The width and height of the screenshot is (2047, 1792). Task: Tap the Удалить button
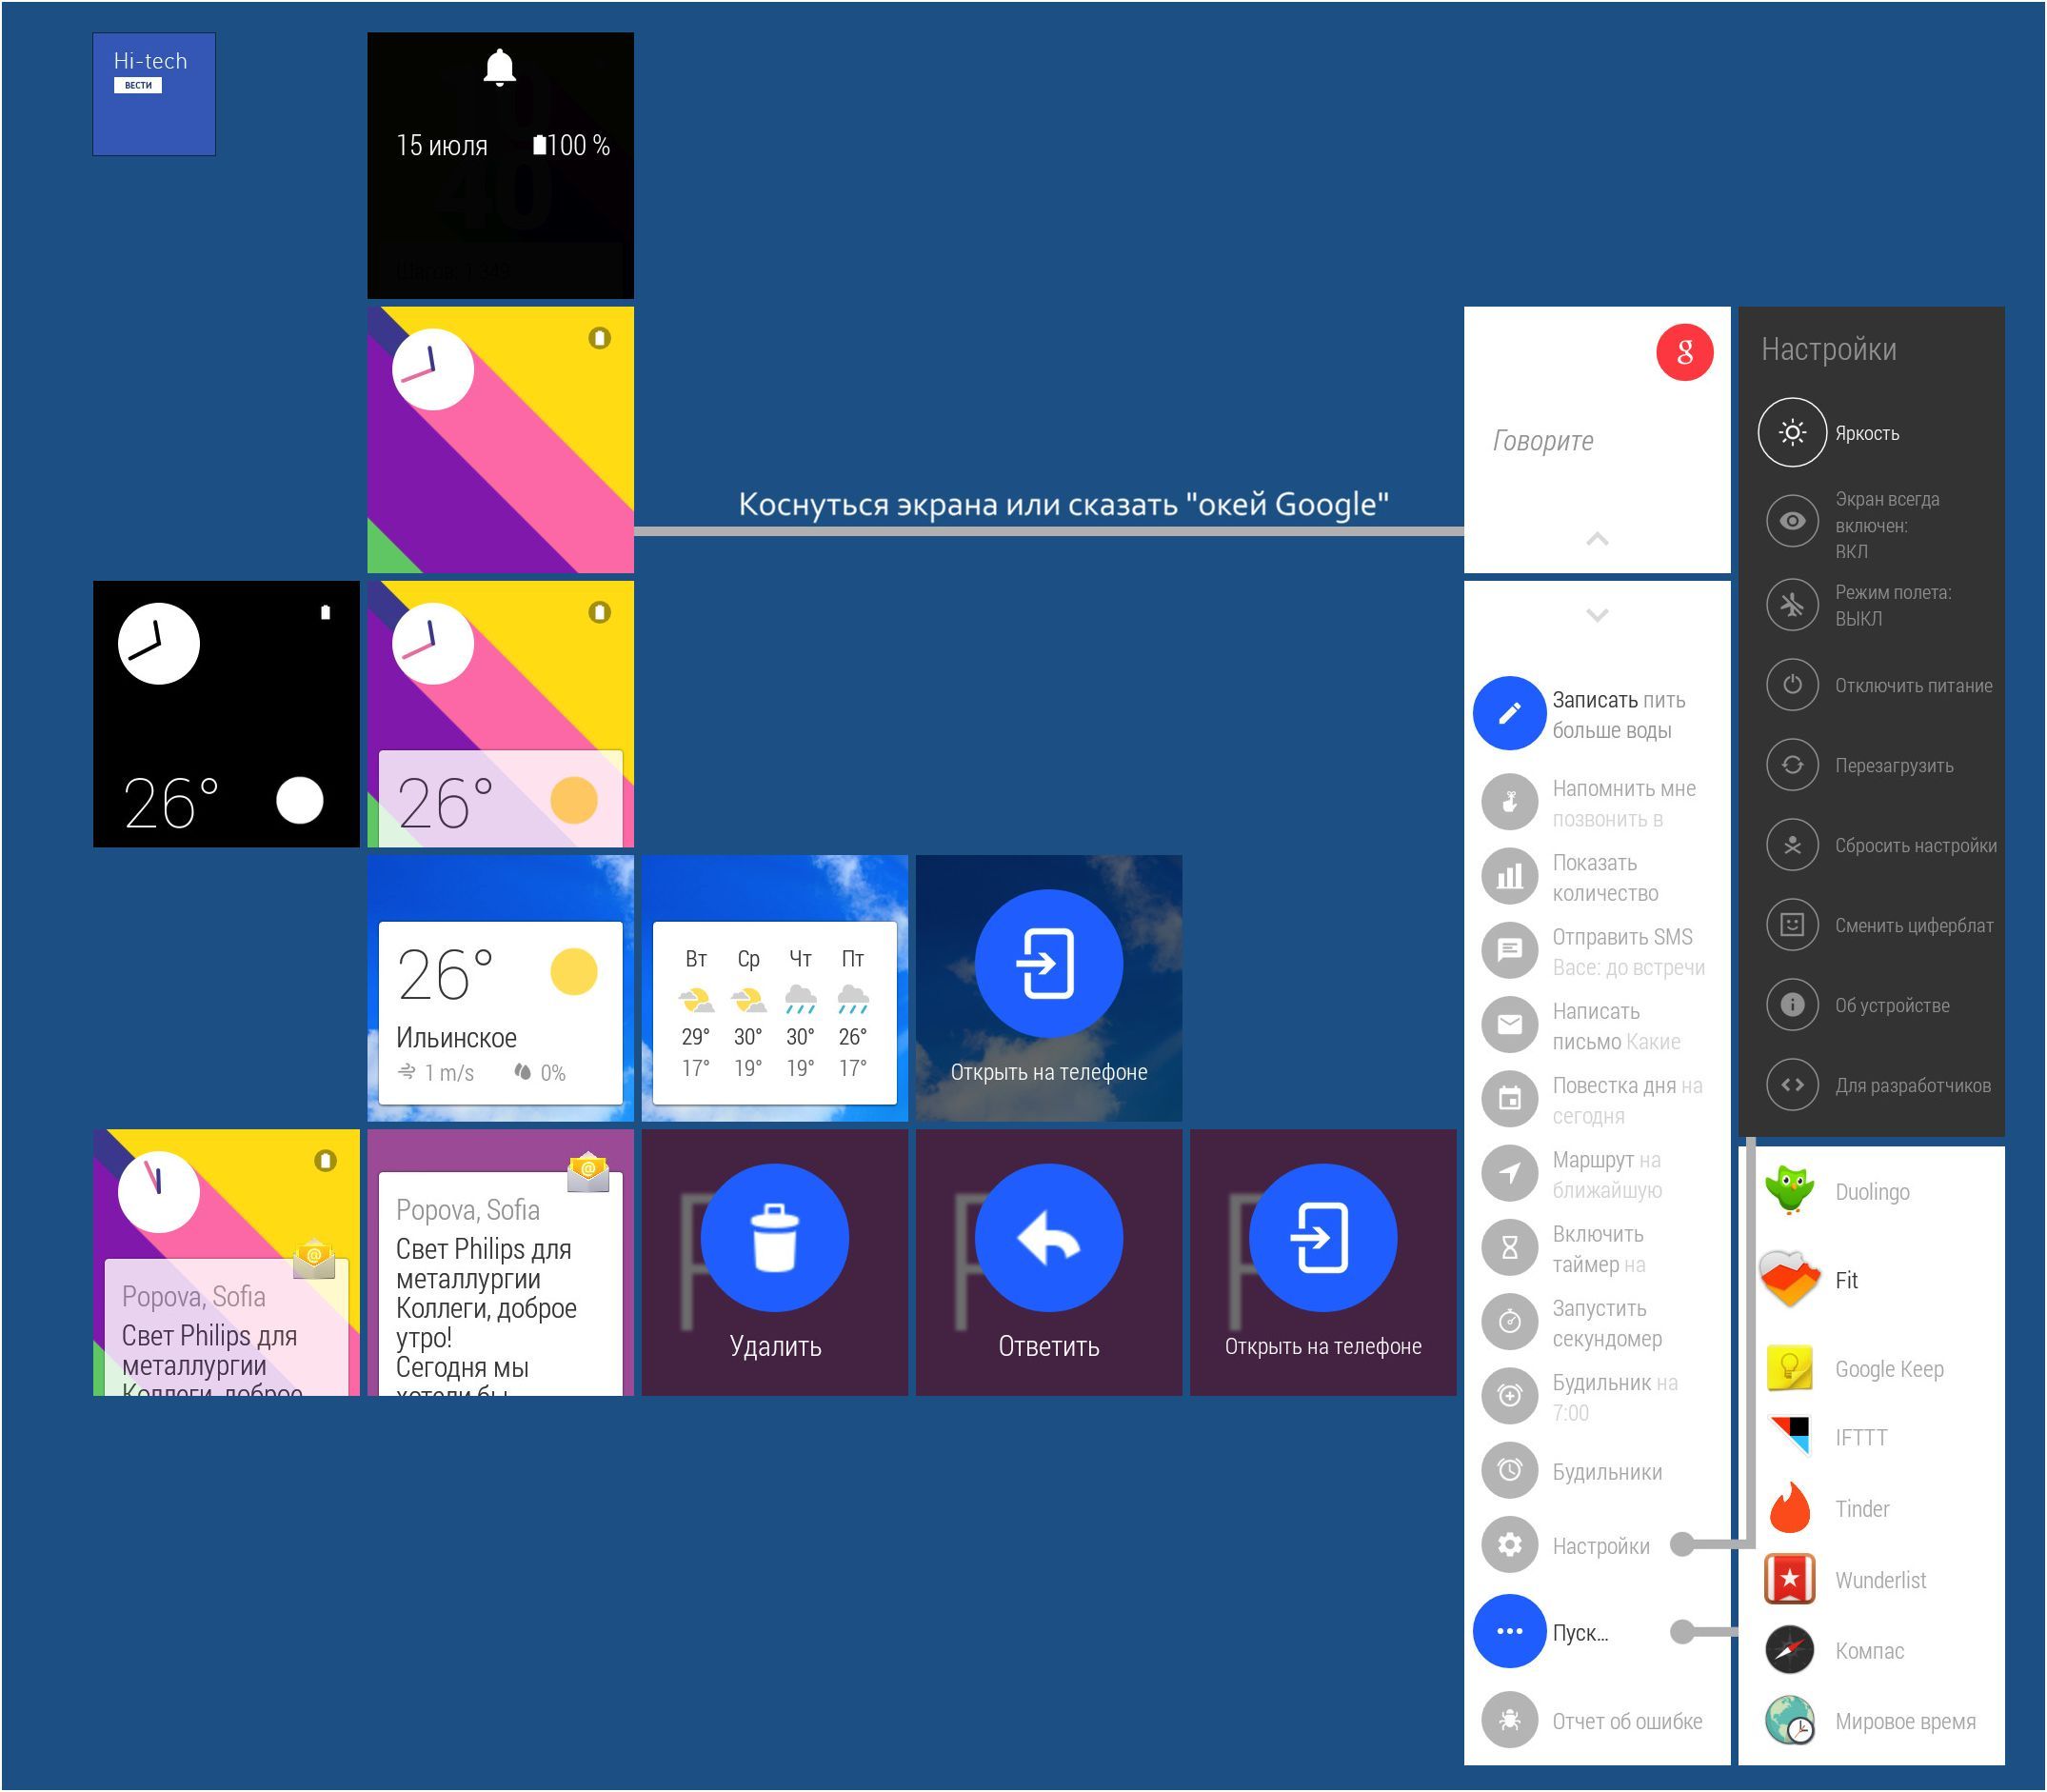(x=775, y=1237)
